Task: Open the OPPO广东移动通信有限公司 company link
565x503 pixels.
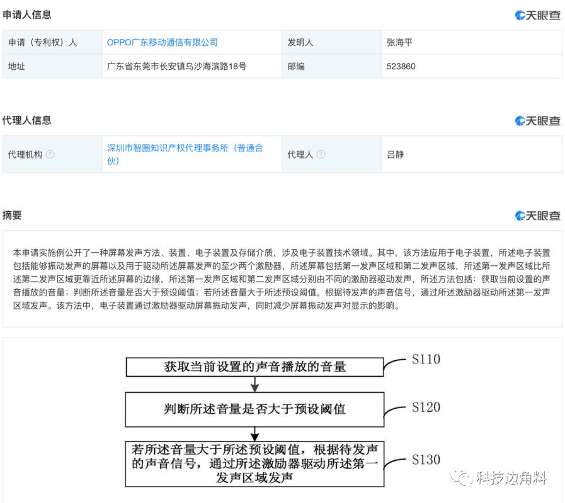Action: click(x=163, y=42)
